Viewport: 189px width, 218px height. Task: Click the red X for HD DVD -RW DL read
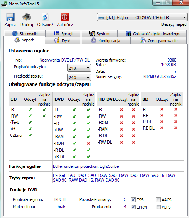[122, 142]
